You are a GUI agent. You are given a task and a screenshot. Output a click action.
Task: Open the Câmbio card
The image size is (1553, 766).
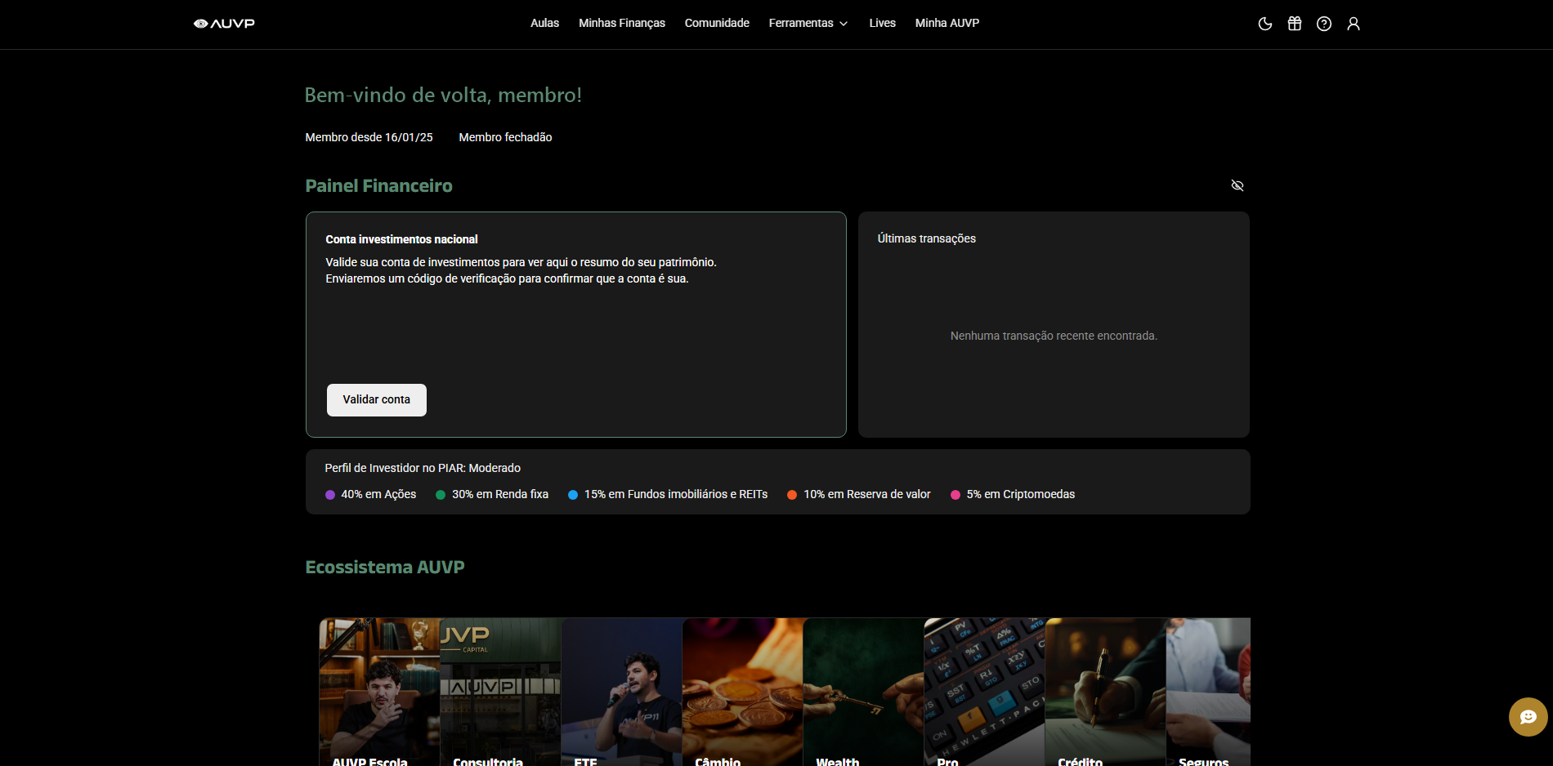click(742, 692)
